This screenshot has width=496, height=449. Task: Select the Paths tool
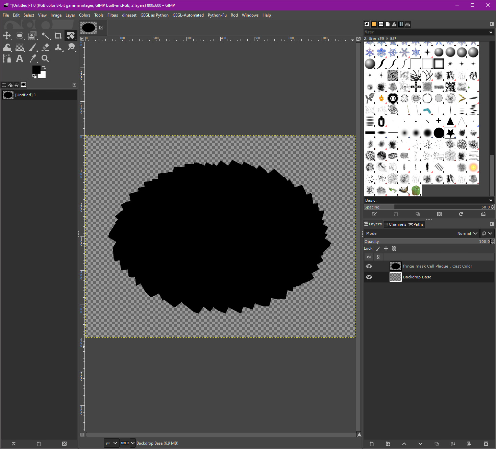(7, 59)
